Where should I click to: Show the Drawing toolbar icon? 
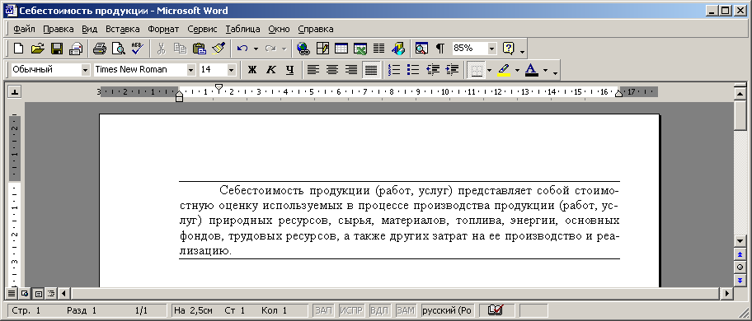pos(398,49)
